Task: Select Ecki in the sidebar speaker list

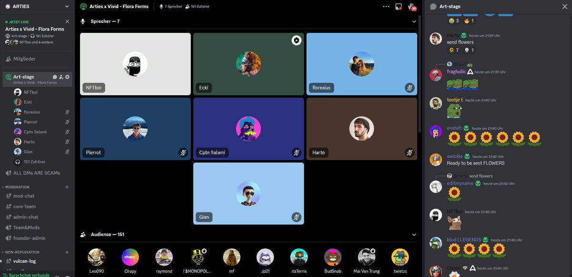Action: (42, 102)
